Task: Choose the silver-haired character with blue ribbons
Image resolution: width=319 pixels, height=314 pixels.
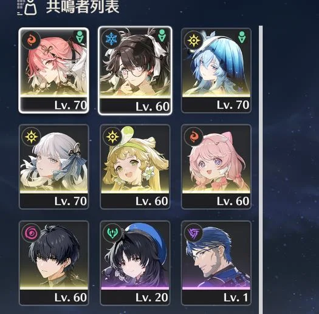Action: click(53, 166)
